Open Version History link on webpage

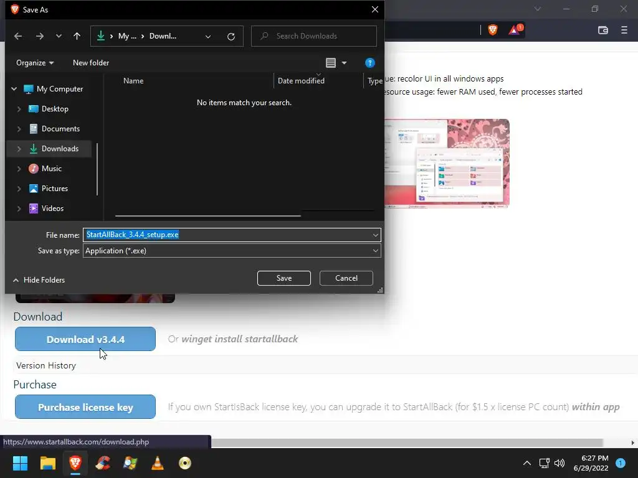click(46, 365)
